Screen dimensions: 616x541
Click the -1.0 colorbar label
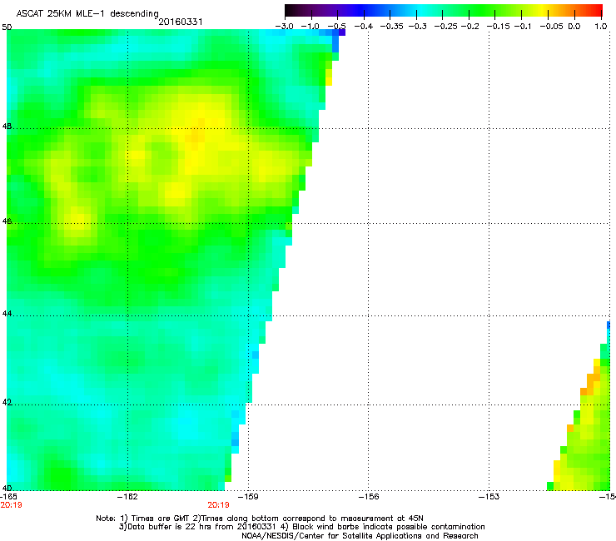pyautogui.click(x=310, y=27)
